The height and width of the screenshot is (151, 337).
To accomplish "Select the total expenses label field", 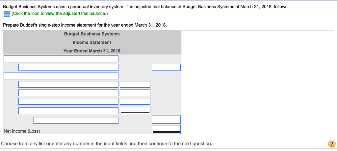I will point(76,120).
